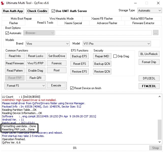Click 'QcFire Ver. 6.6' log line
This screenshot has height=152, width=164.
tap(11, 142)
